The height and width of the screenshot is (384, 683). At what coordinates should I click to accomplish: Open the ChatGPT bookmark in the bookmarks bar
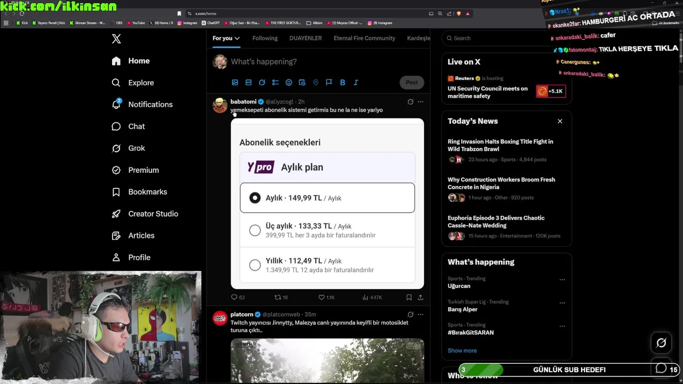(x=211, y=23)
